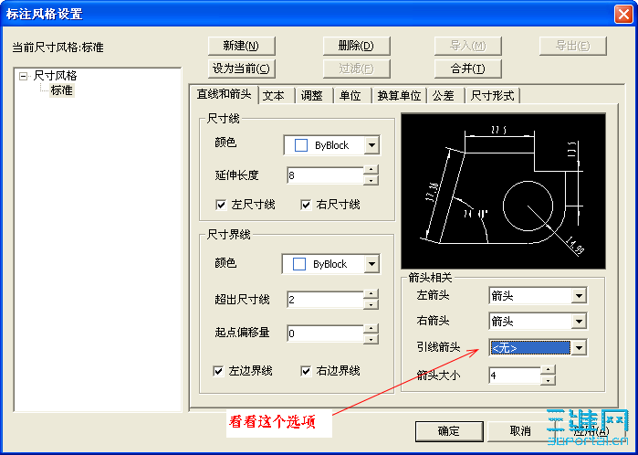Viewport: 638px width, 455px height.
Task: Click the 延伸长度 input field
Action: [325, 175]
